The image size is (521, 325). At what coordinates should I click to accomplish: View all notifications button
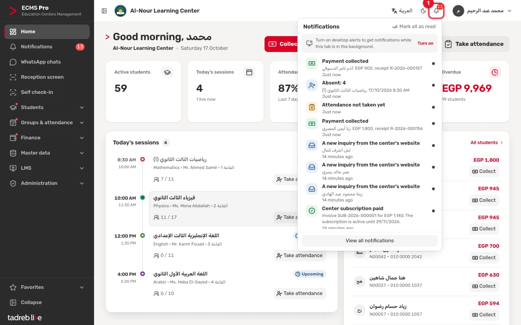point(370,240)
